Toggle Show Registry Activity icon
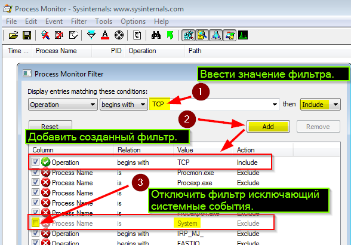This screenshot has width=351, height=245. coord(188,35)
